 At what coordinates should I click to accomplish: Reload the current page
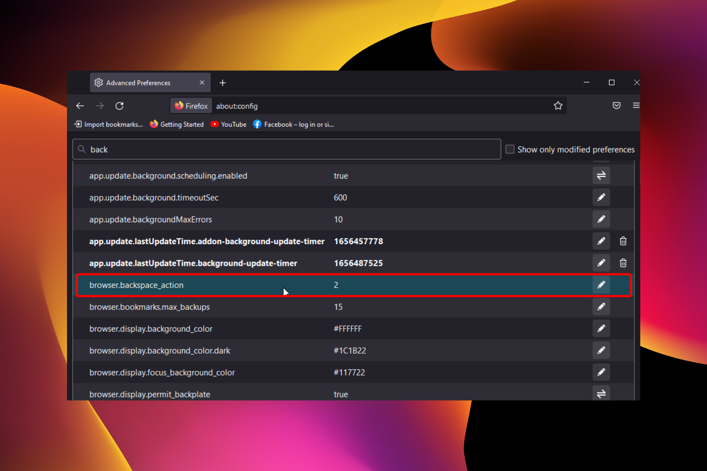(x=119, y=106)
